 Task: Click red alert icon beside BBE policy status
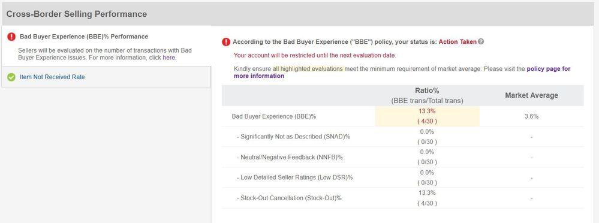[x=226, y=42]
